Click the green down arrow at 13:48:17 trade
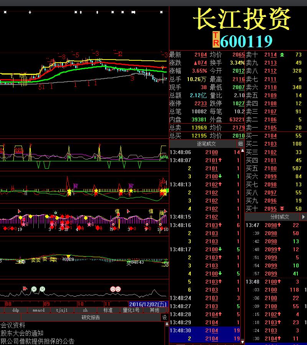The image size is (307, 345). pyautogui.click(x=220, y=249)
